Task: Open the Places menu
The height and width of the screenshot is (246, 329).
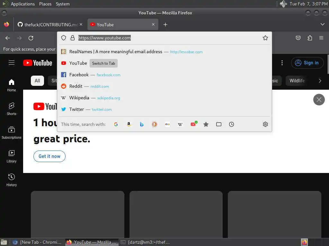Action: click(x=45, y=4)
